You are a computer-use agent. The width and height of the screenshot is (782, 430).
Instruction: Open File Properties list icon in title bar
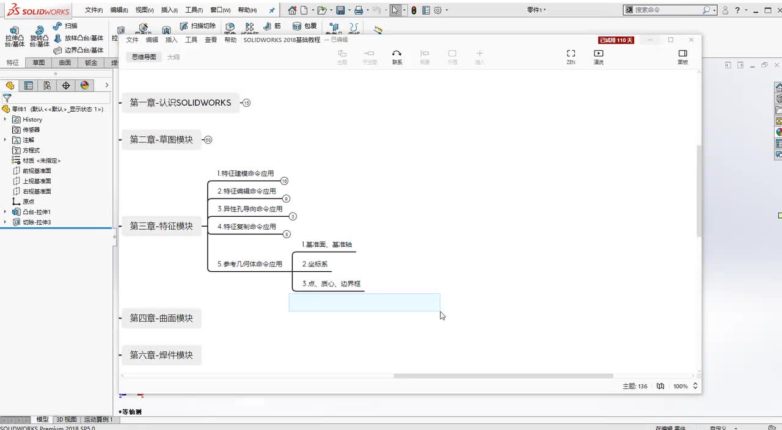(426, 10)
